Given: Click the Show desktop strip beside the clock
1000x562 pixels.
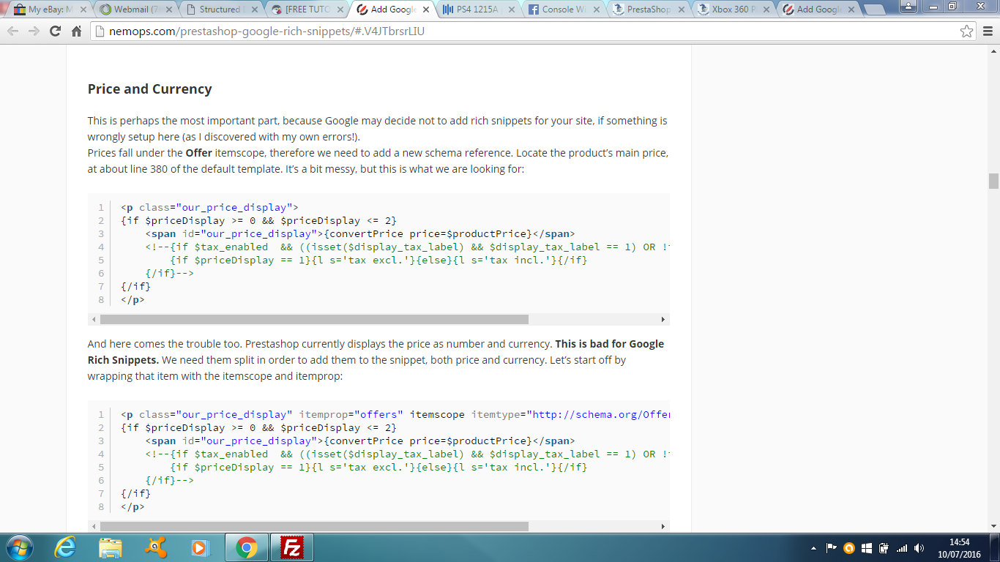Looking at the screenshot, I should tap(995, 547).
